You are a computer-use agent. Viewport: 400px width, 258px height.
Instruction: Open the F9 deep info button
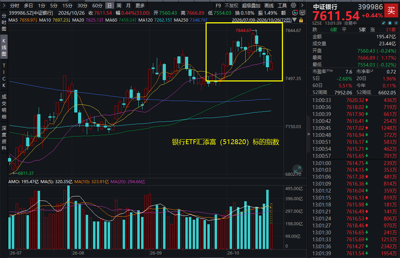tap(218, 6)
